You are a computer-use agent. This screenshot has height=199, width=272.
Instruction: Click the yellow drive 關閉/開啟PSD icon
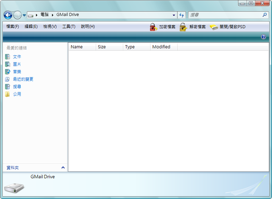[x=214, y=27]
